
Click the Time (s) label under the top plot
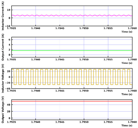[127, 32]
